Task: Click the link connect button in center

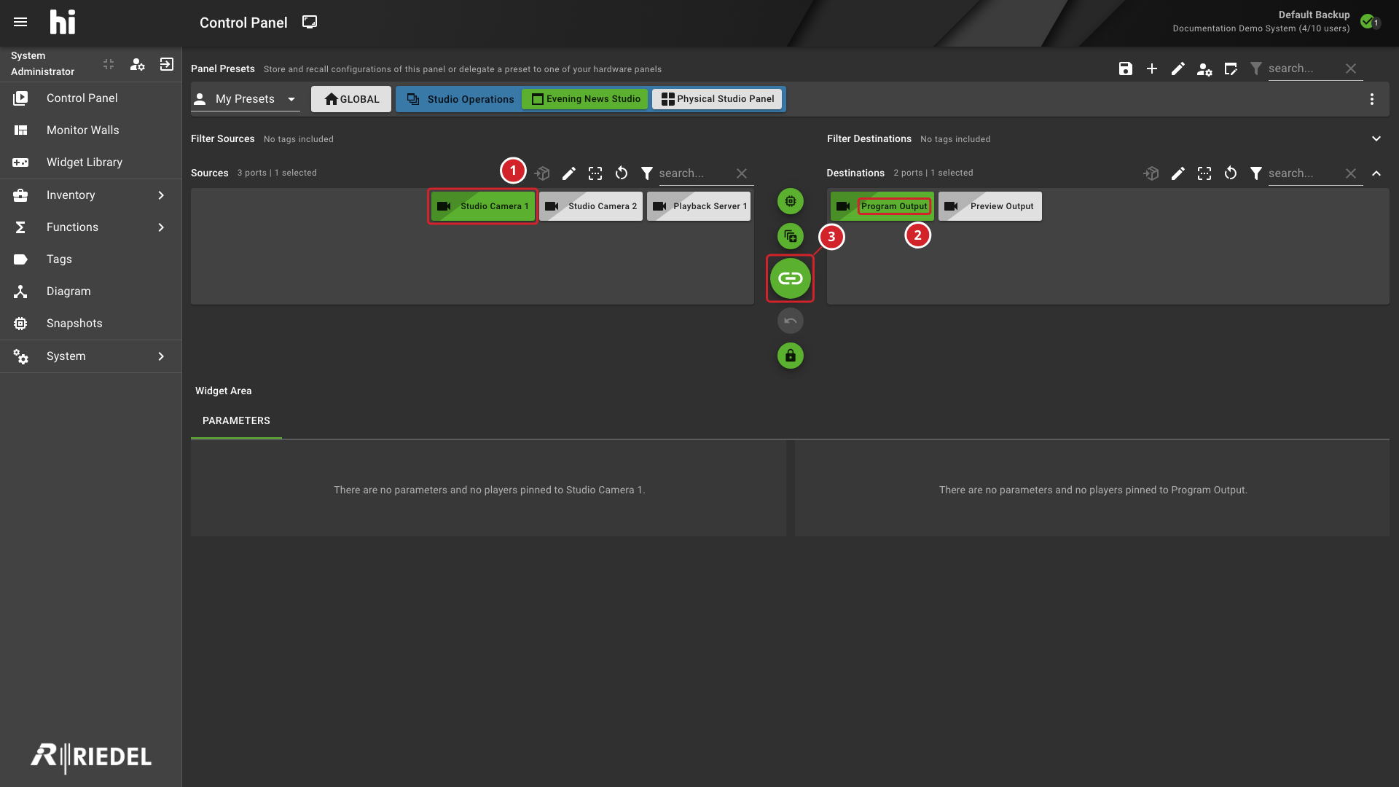Action: click(x=791, y=278)
